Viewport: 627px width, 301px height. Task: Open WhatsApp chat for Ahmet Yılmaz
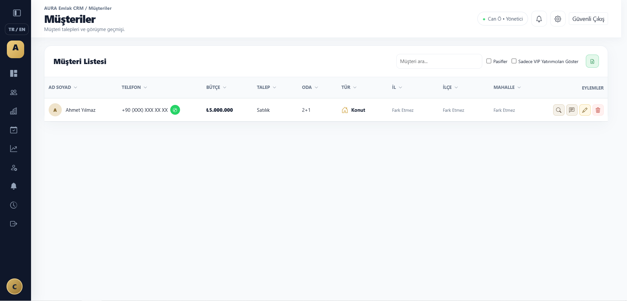(175, 110)
